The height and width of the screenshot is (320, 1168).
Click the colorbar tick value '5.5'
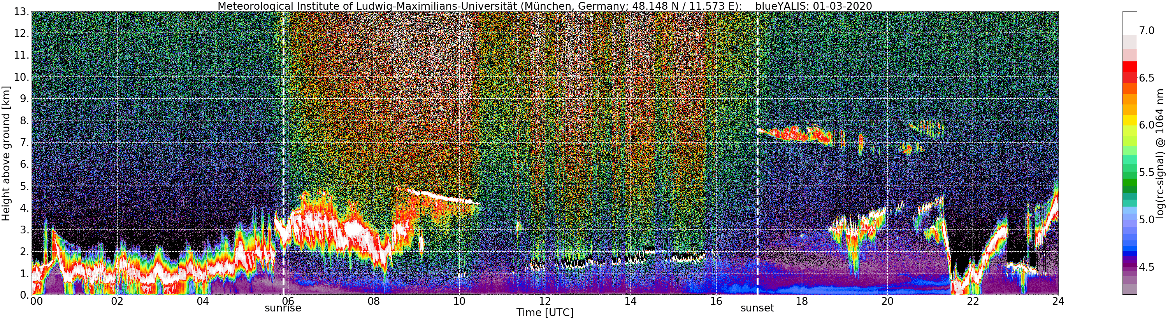point(1147,172)
